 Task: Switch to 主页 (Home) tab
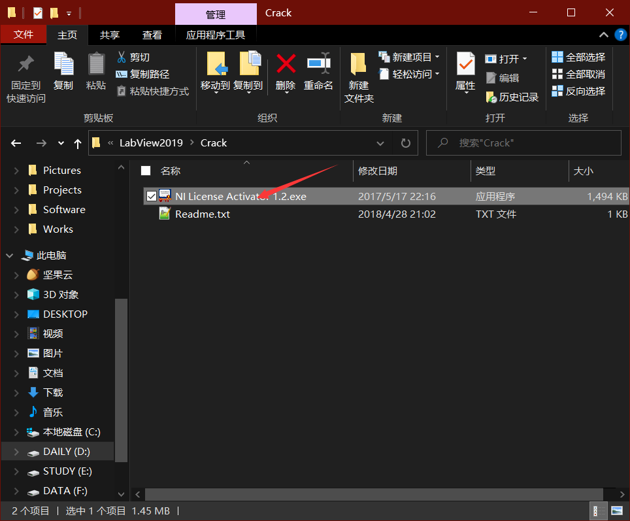(67, 35)
